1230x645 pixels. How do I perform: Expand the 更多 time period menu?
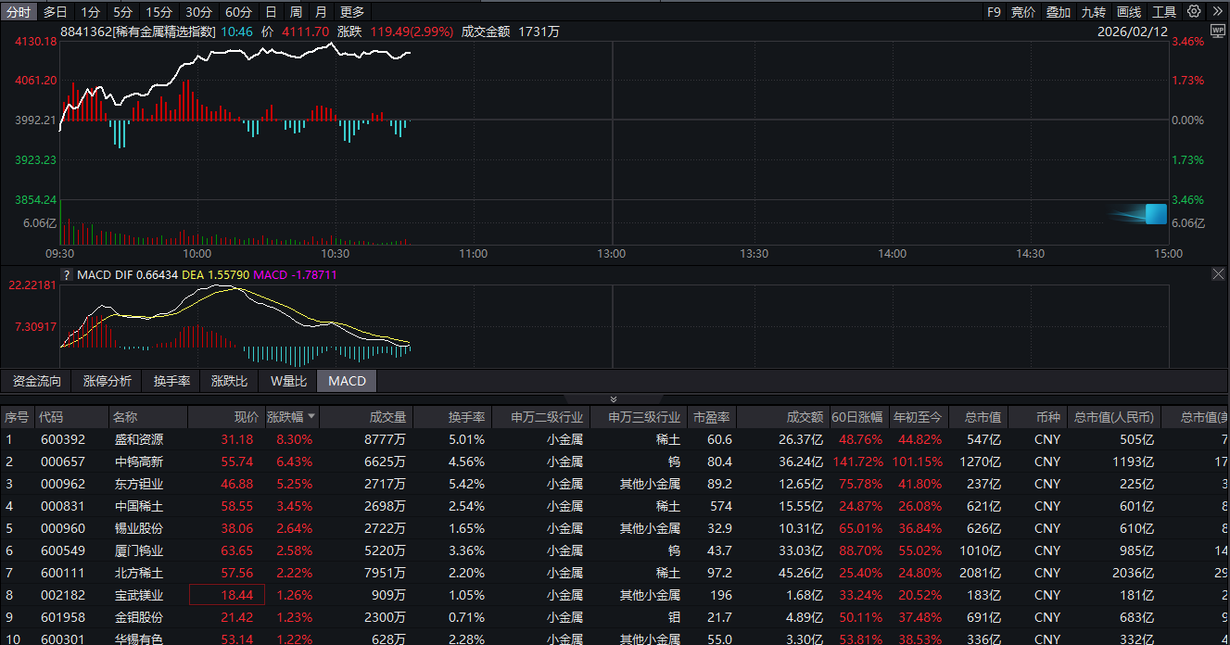tap(352, 12)
